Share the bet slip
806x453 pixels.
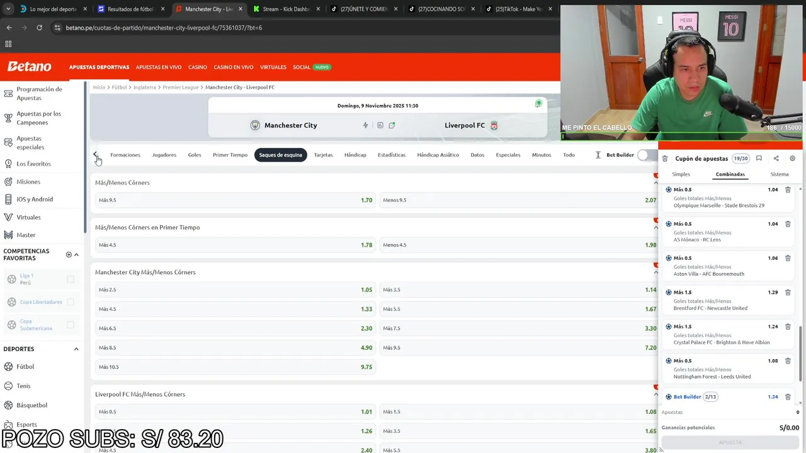point(776,159)
